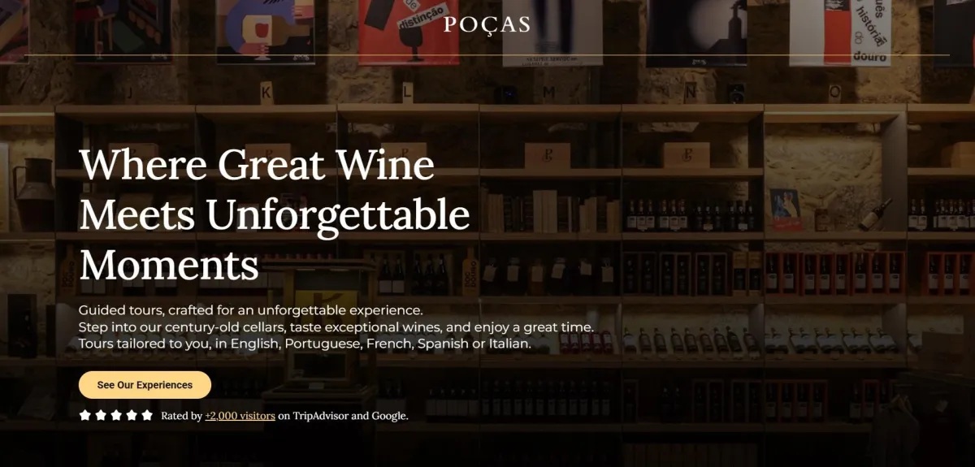The image size is (975, 467).
Task: Open the See Our Experiences button
Action: [145, 385]
